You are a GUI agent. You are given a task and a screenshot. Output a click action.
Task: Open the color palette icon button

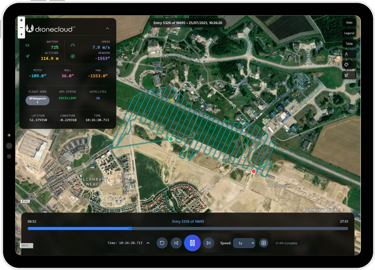[346, 65]
